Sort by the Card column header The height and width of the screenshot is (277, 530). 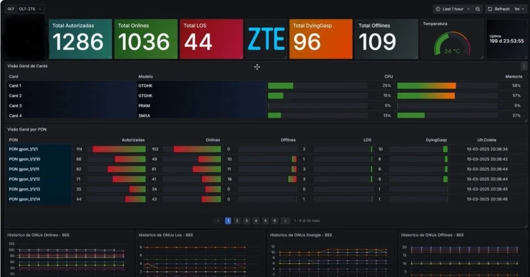[13, 77]
